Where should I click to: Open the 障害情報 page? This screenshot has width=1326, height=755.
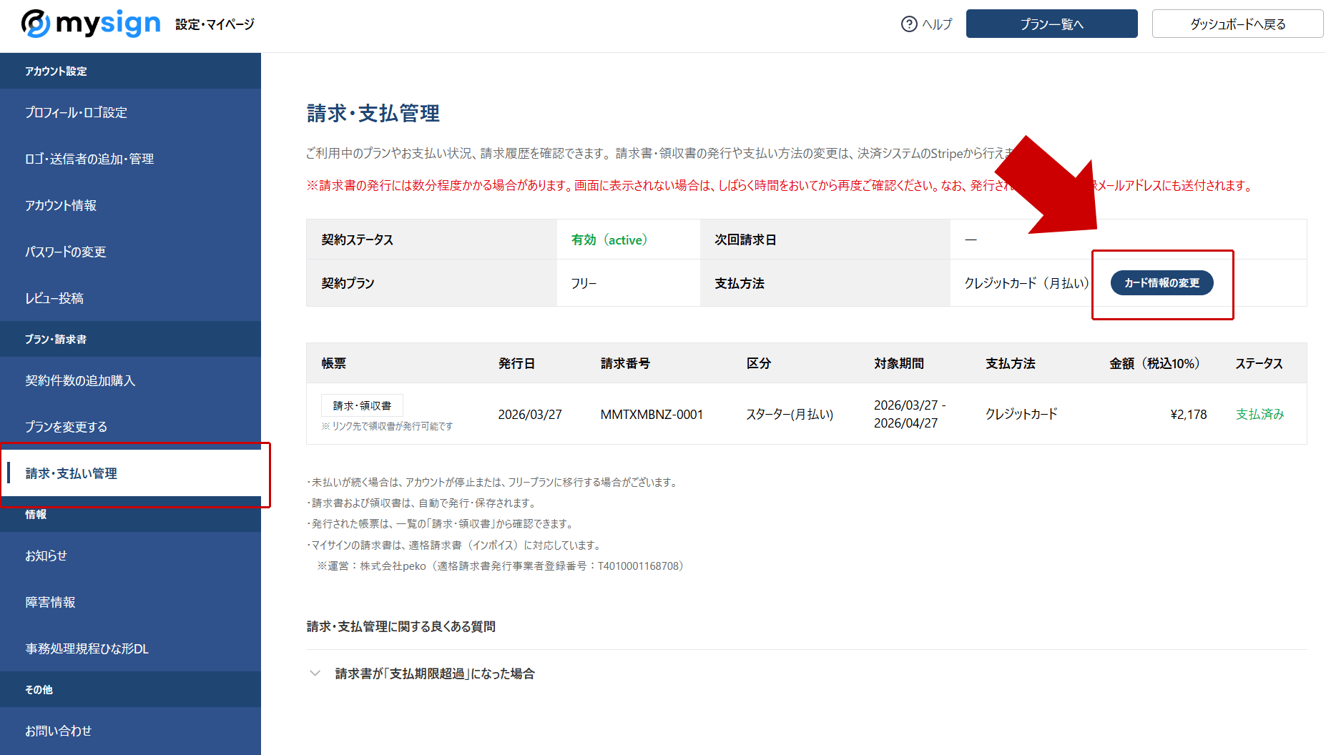point(50,602)
